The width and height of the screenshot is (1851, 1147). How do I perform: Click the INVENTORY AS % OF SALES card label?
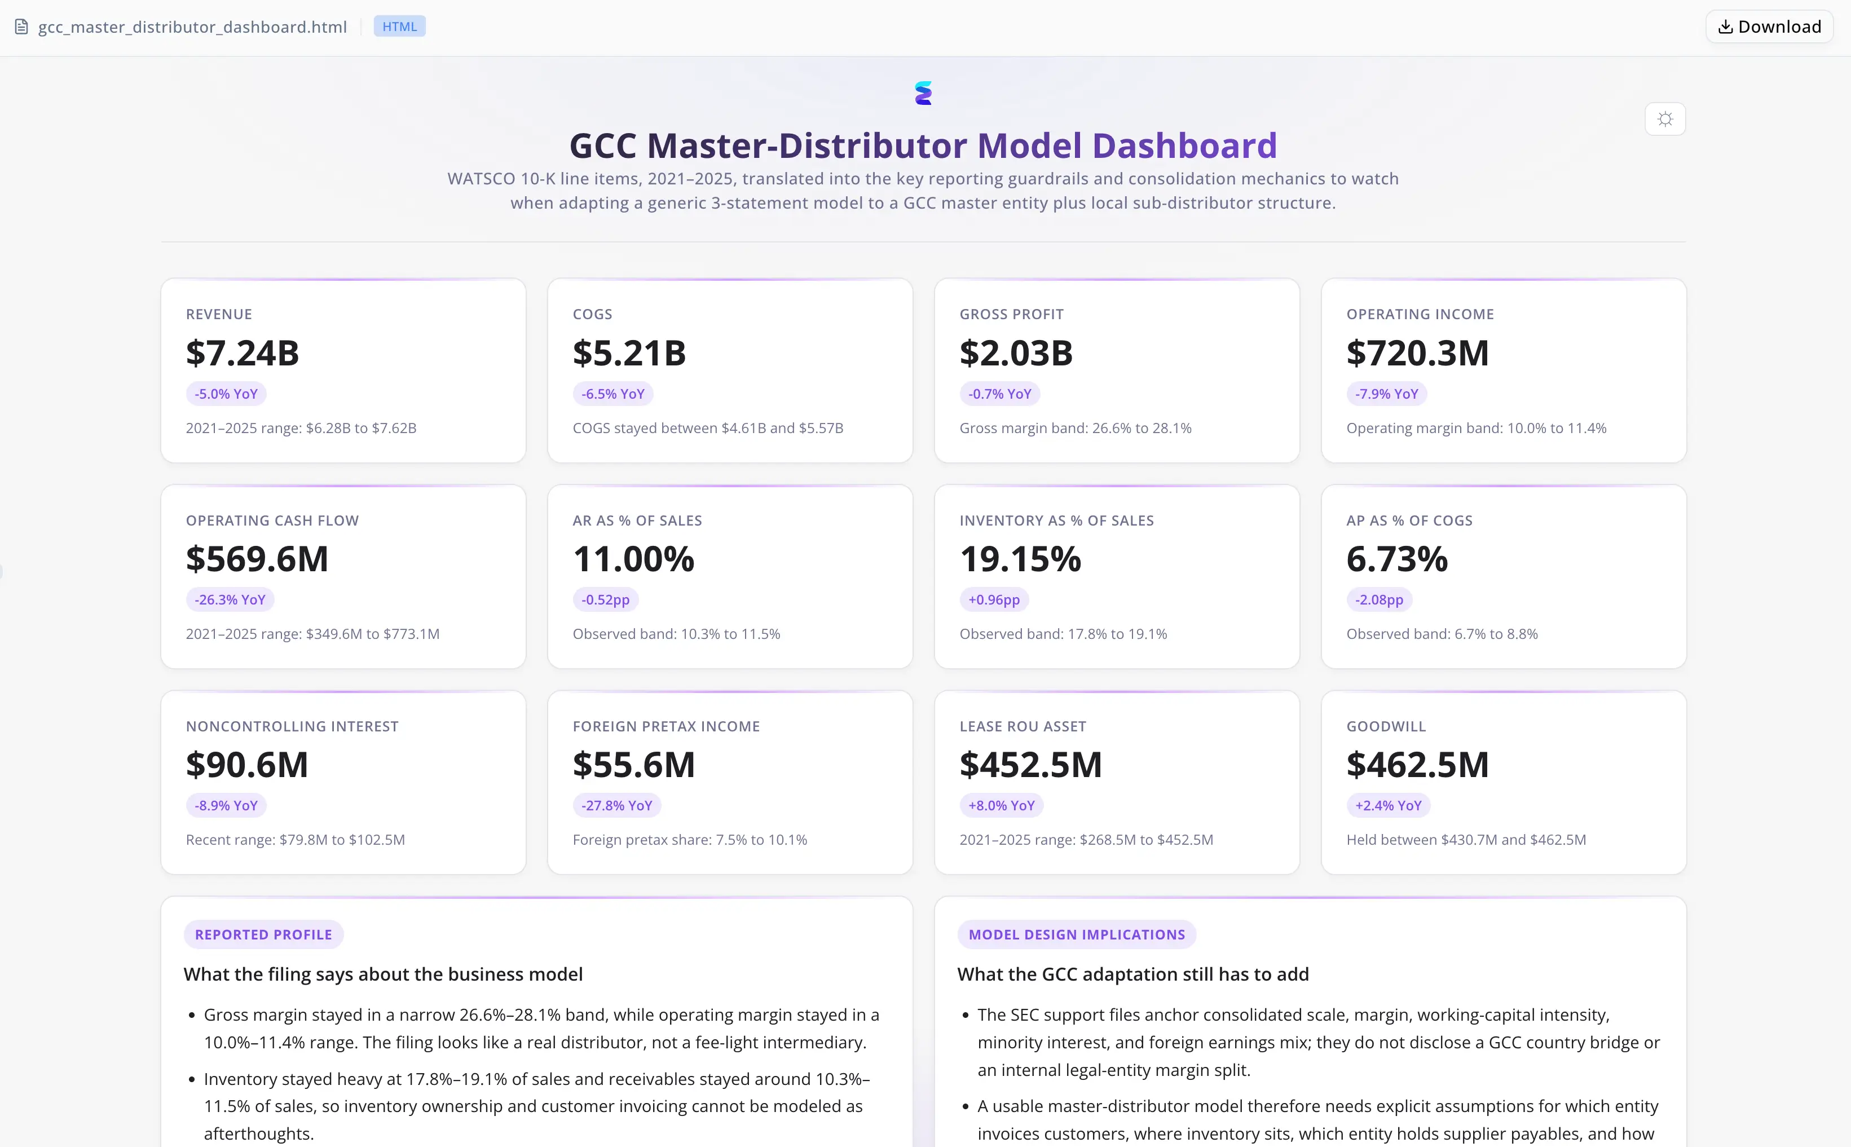(x=1057, y=520)
